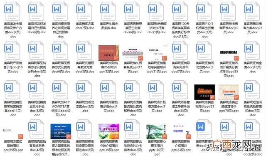Viewport: 266px width, 156px height.
Task: Select 美容院疯狂拓客系统手册doc(42页).doc icon
Action: pyautogui.click(x=36, y=129)
